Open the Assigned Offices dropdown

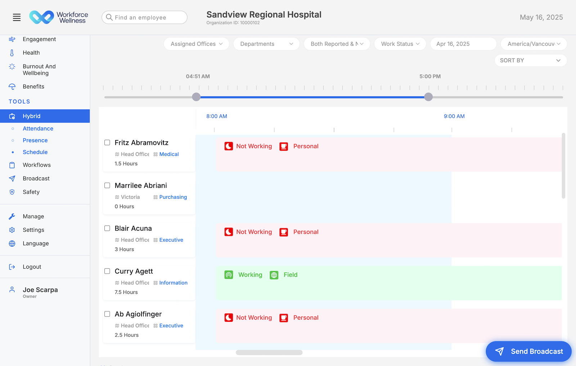(196, 44)
